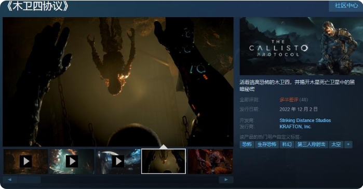The width and height of the screenshot is (363, 189).
Task: Open the 恐怖 tag
Action: pyautogui.click(x=247, y=144)
